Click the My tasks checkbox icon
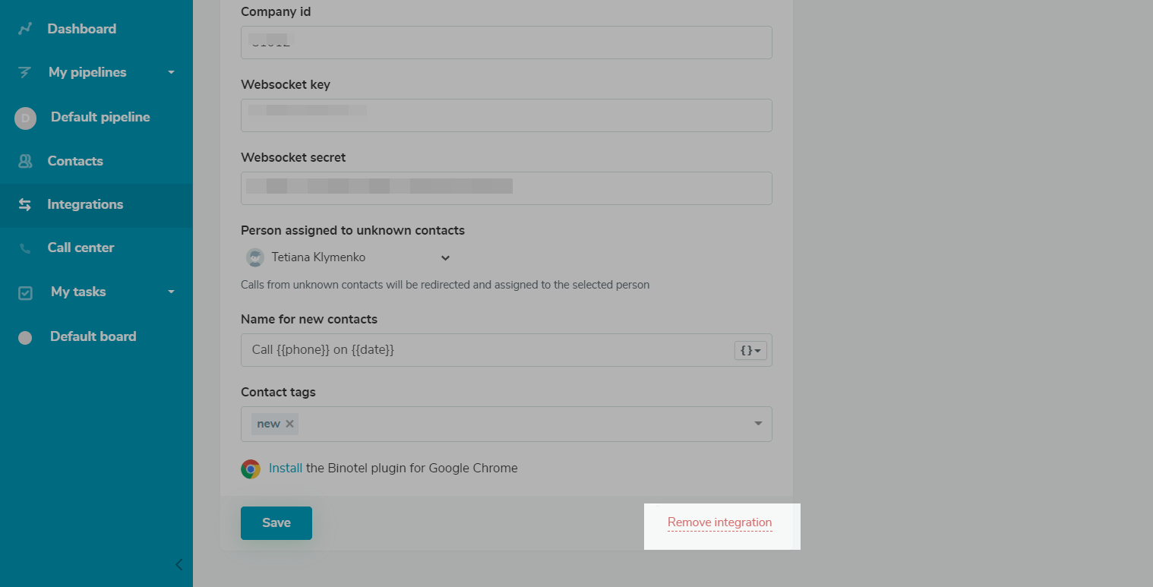Viewport: 1153px width, 587px height. (25, 292)
